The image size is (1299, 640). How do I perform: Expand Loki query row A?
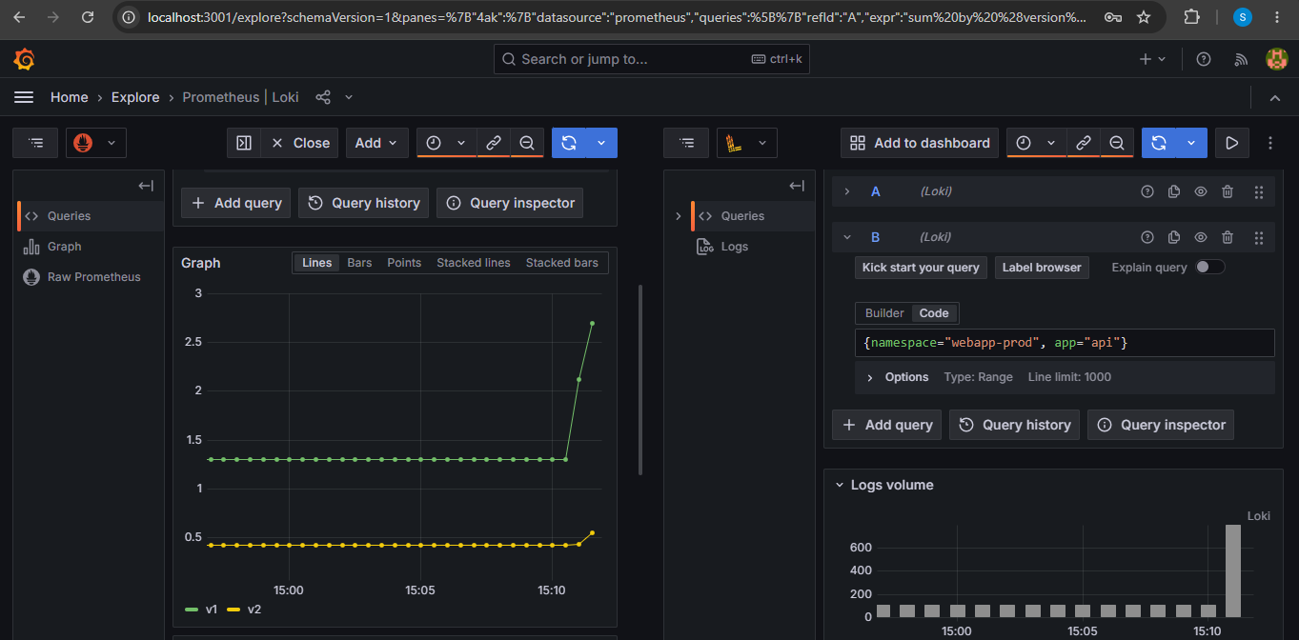tap(846, 191)
